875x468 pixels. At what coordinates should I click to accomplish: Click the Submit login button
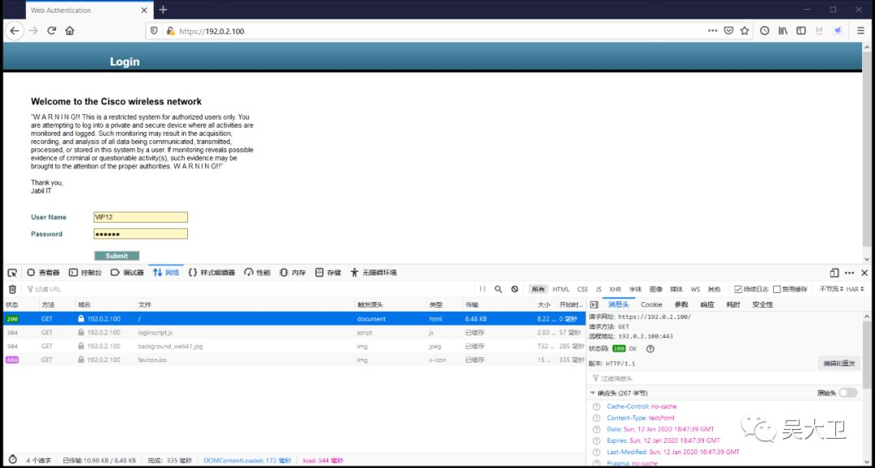(117, 256)
